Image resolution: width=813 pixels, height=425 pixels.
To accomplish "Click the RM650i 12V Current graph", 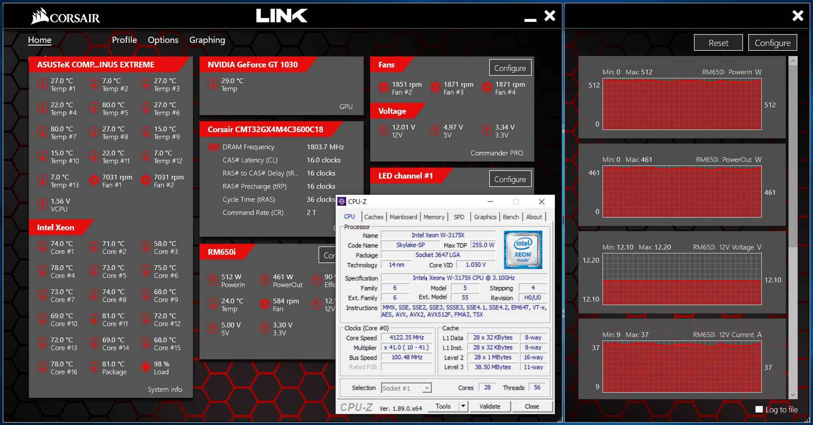I will click(682, 367).
